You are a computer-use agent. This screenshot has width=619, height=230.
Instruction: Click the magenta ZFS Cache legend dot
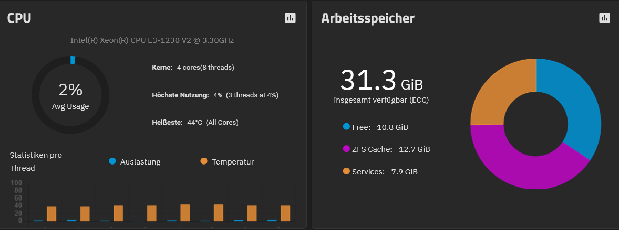tap(347, 149)
